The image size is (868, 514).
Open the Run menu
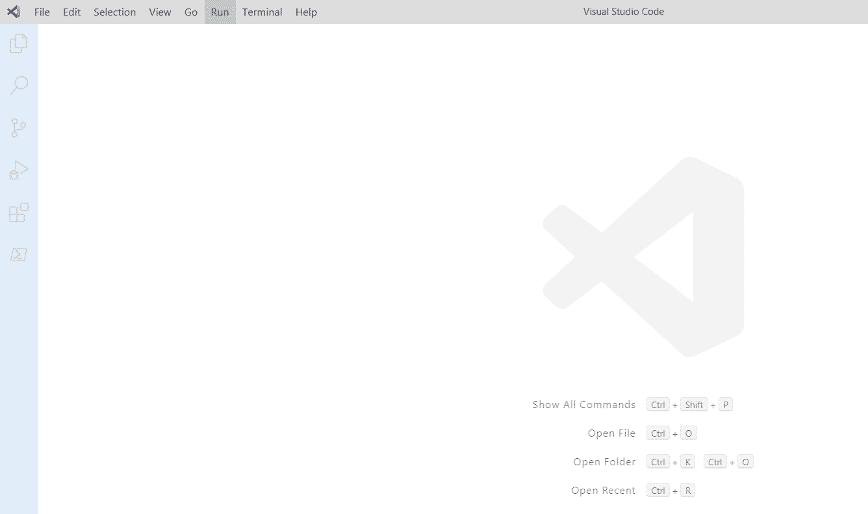point(220,12)
